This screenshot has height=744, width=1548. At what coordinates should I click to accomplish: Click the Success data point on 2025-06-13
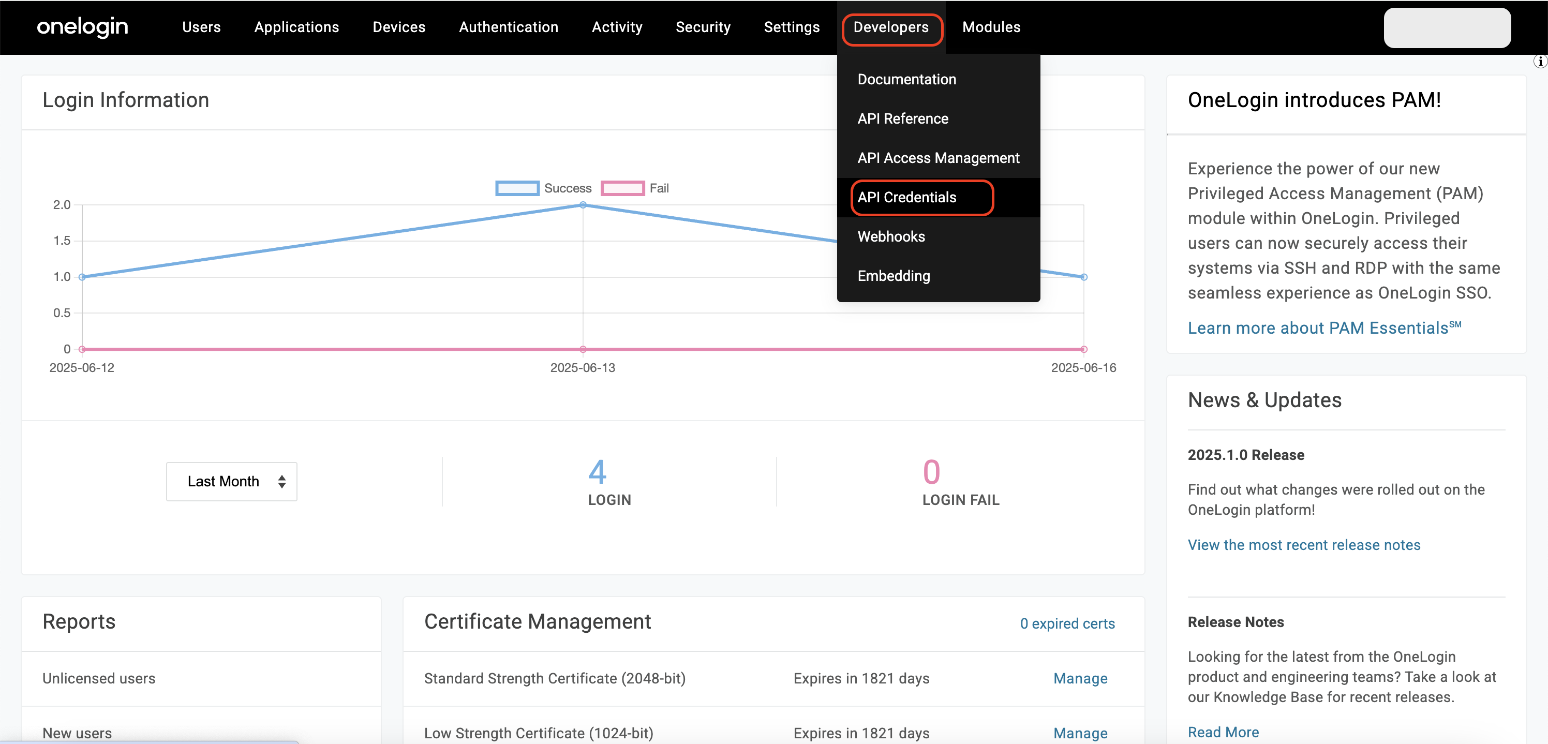(583, 205)
